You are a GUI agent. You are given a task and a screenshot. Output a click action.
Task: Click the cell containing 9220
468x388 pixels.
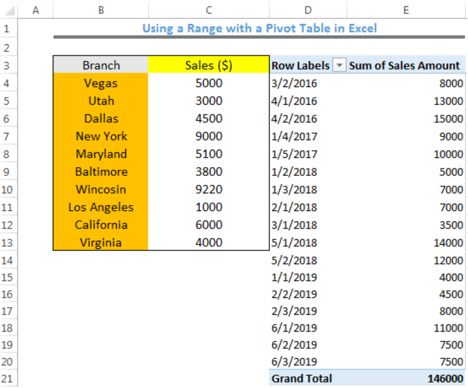[208, 189]
